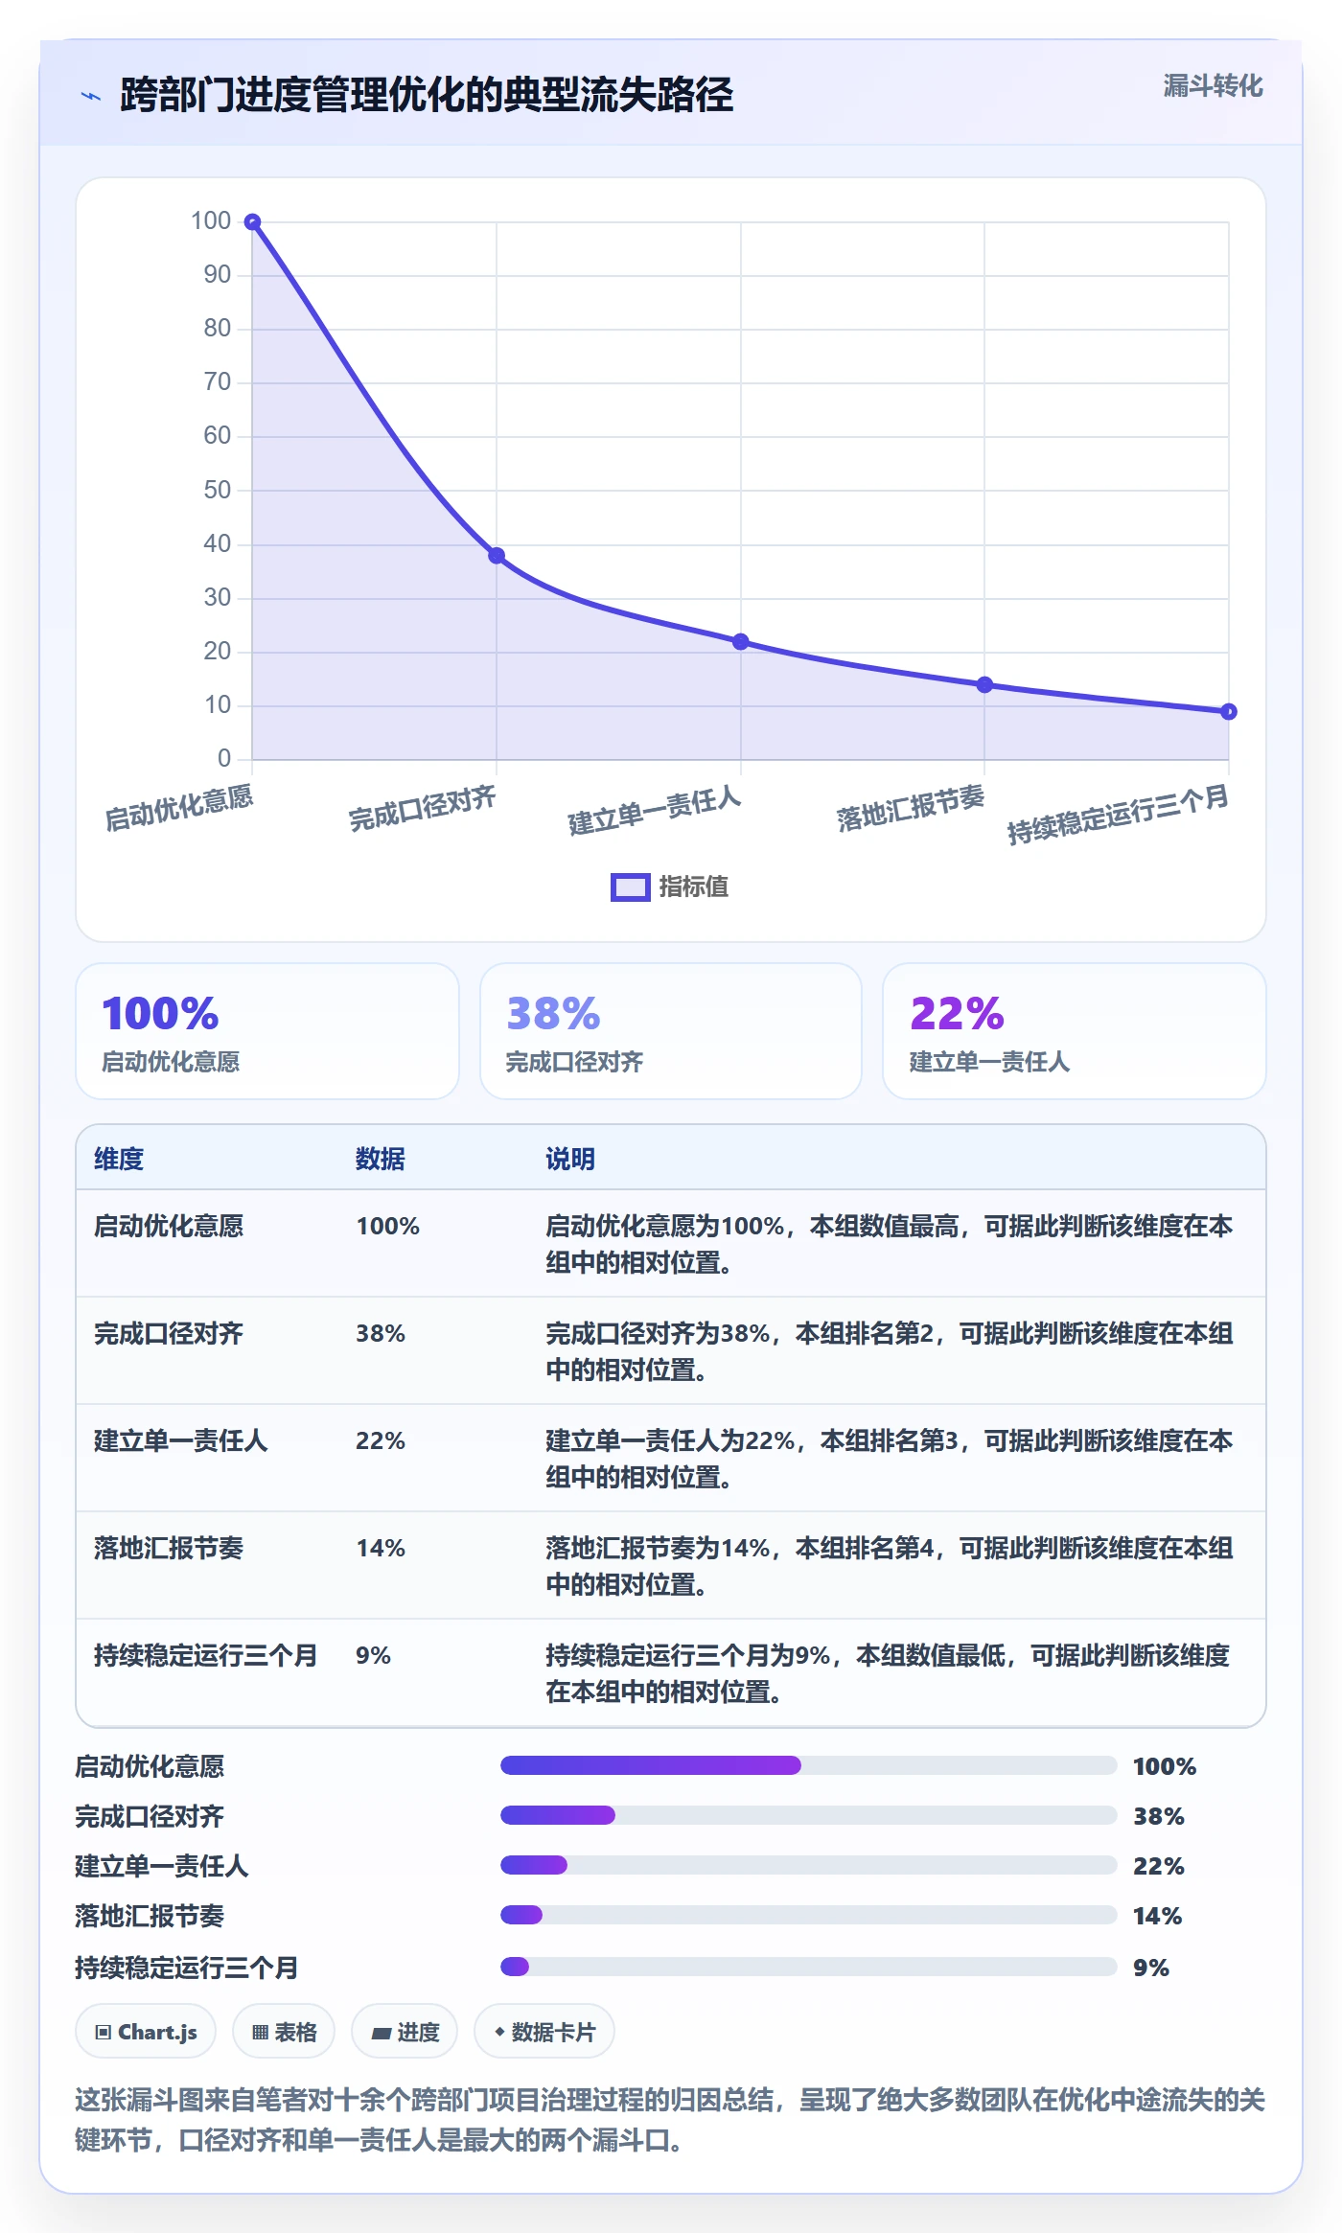Click the 完成口径对齐 progress bar
This screenshot has height=2233, width=1342.
pos(809,1815)
